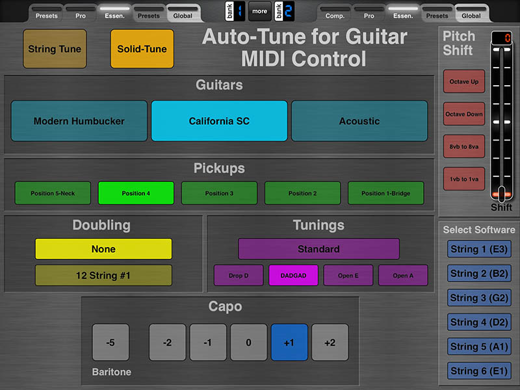Image resolution: width=520 pixels, height=390 pixels.
Task: Open the Global tab in the right tab group
Action: (x=471, y=13)
